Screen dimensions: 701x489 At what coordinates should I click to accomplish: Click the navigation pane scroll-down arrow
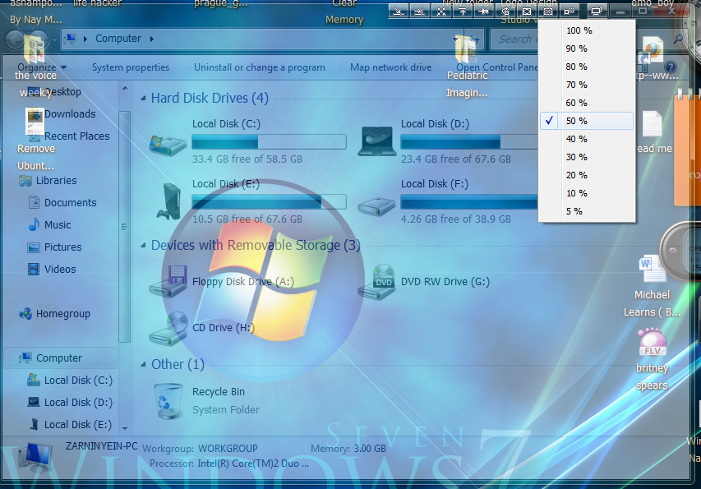[x=125, y=428]
